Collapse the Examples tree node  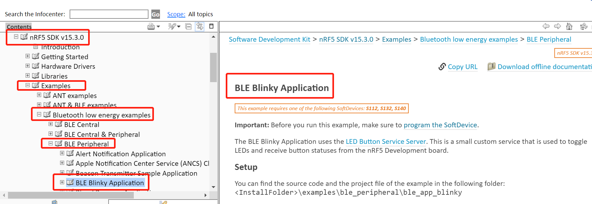coord(27,85)
